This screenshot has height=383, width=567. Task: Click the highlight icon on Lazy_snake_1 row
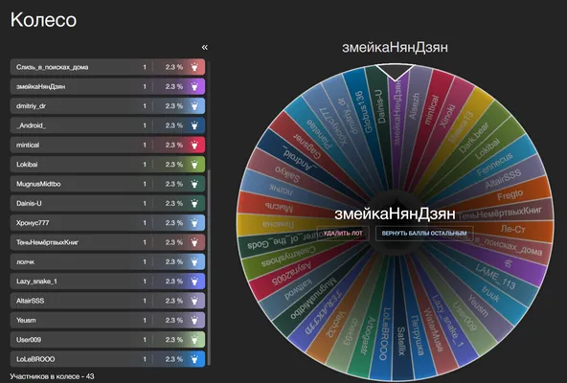point(194,281)
